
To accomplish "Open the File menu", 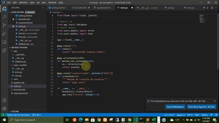I will [9, 2].
